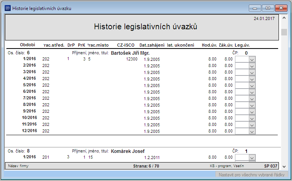Viewport: 292px width, 181px height.
Task: Open Leg.úv. dropdown in Komárek Josef row
Action: (252, 158)
